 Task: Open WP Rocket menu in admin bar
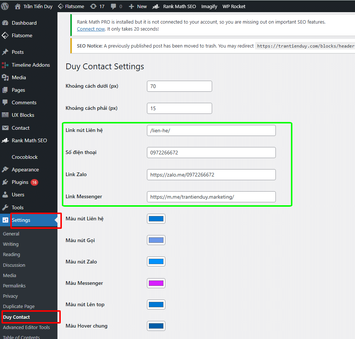(234, 6)
